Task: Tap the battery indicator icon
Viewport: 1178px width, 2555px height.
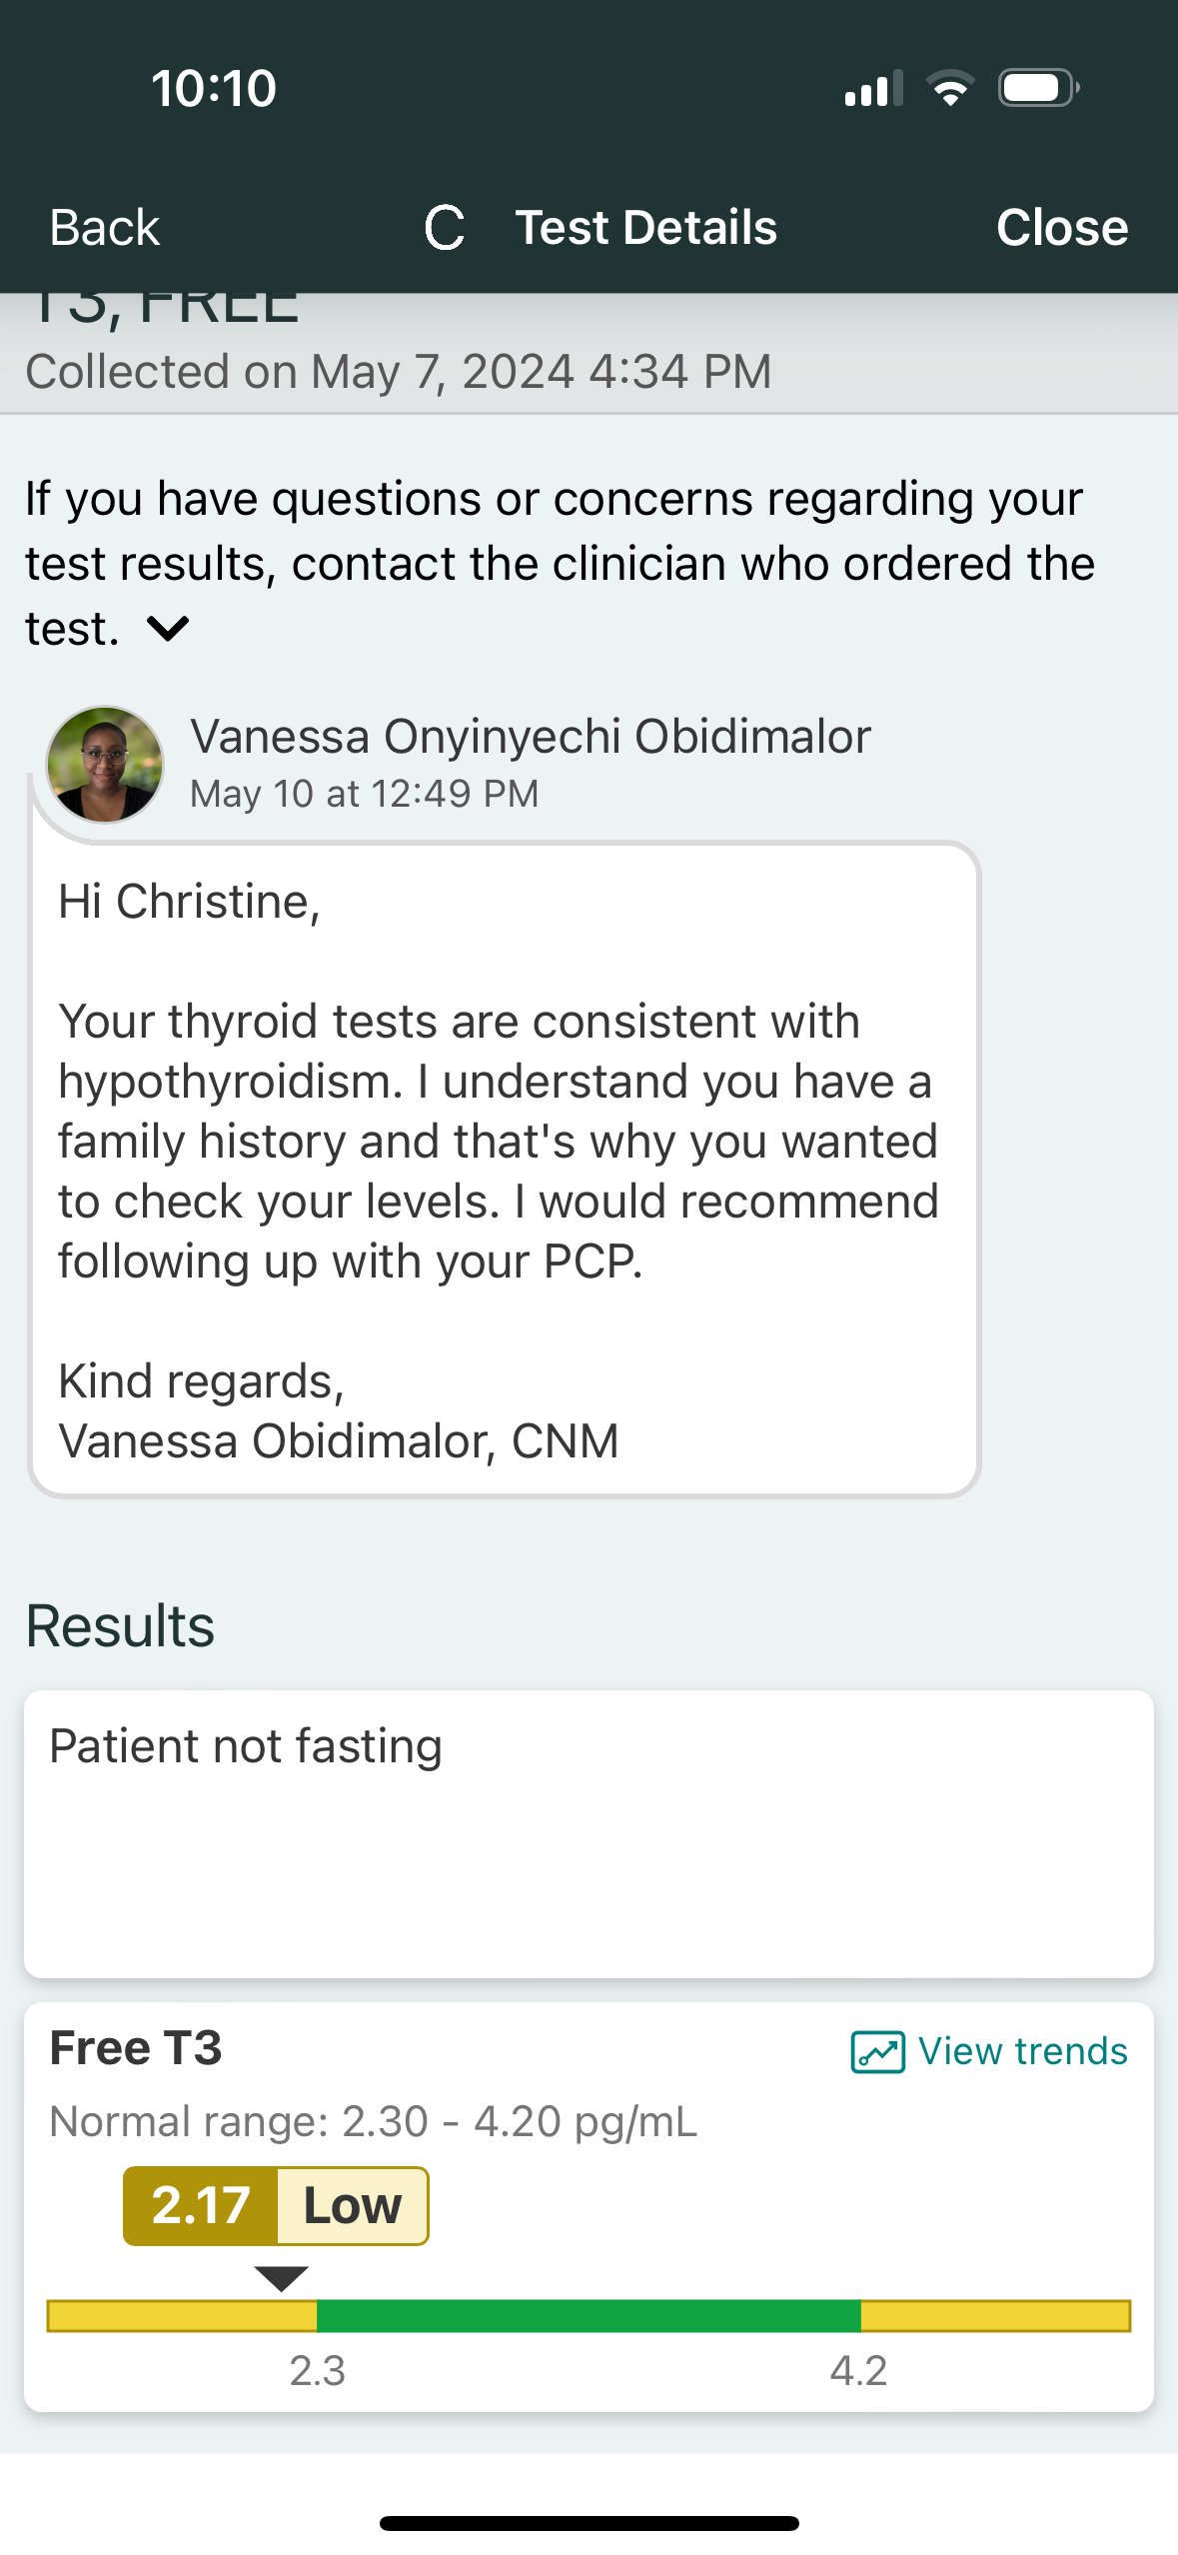Action: (x=1038, y=89)
